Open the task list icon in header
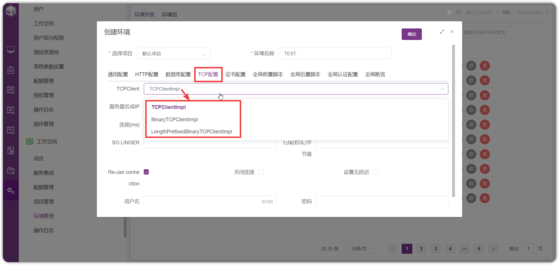559x265 pixels. (x=458, y=12)
